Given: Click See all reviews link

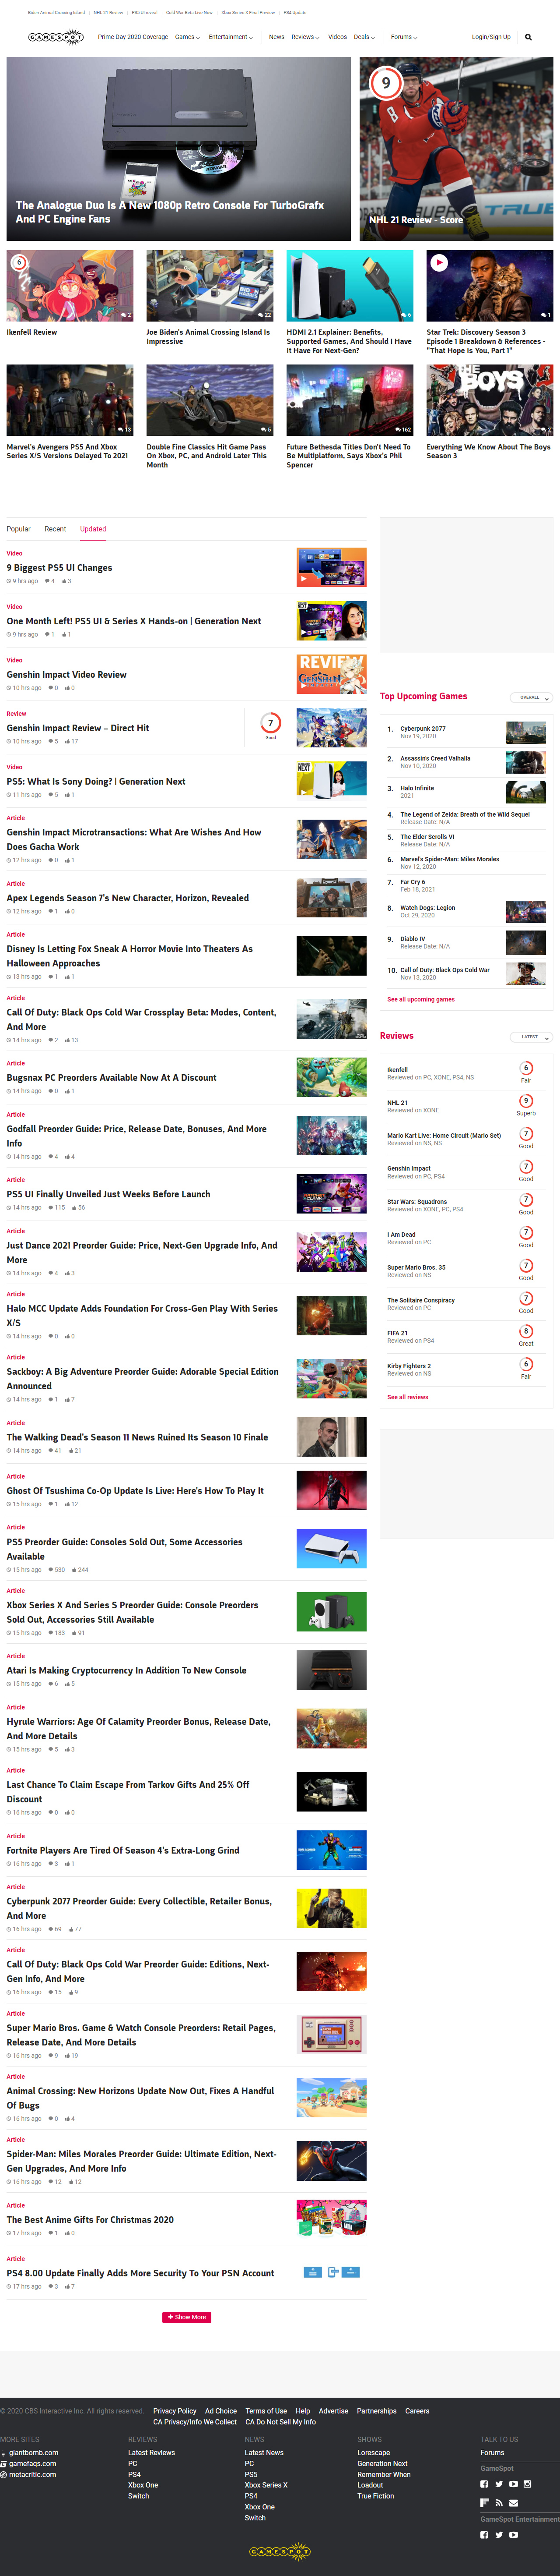Looking at the screenshot, I should [407, 1397].
